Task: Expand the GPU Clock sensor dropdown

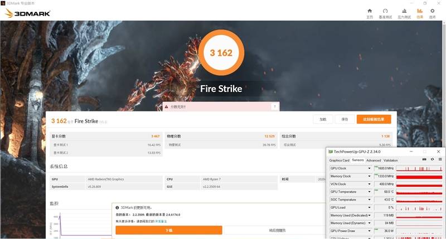Action: coord(369,168)
